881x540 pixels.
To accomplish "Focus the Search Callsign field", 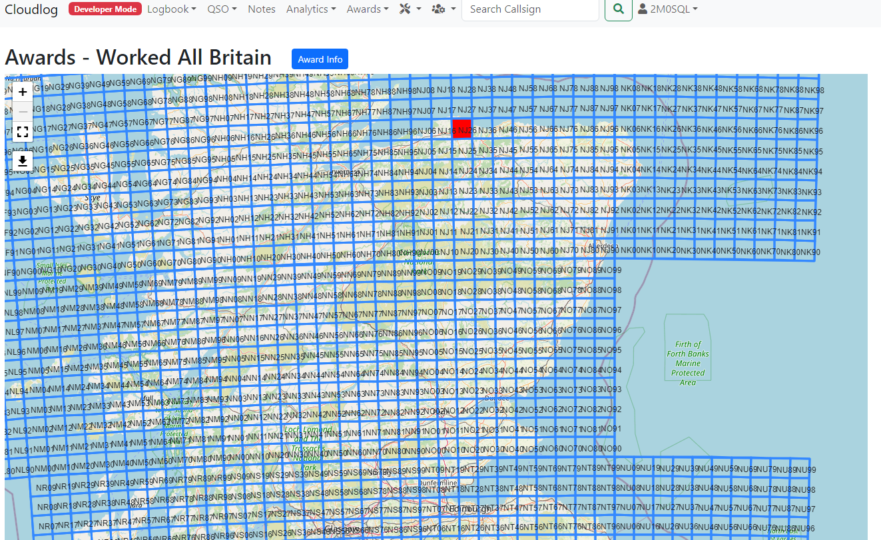I will click(530, 9).
